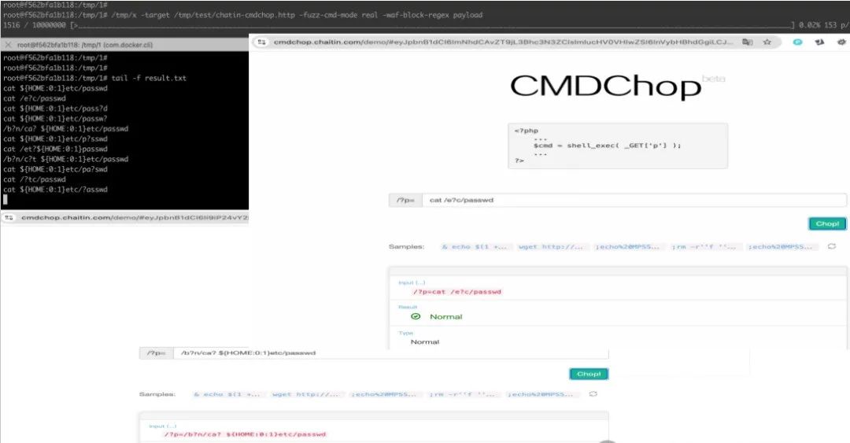Click the 'Samples:' label in lower page
The image size is (850, 443).
[157, 394]
